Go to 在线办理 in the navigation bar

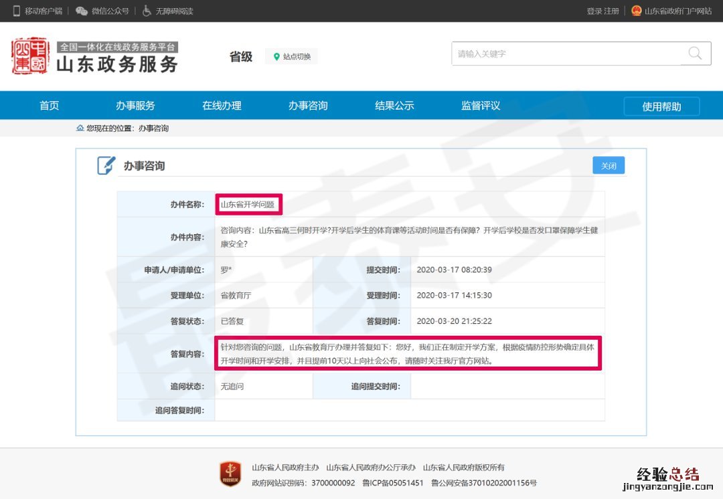(222, 106)
